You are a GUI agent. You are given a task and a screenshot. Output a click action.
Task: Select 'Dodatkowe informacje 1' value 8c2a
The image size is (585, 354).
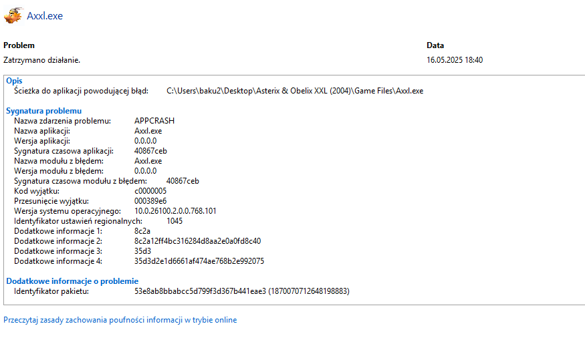[142, 232]
